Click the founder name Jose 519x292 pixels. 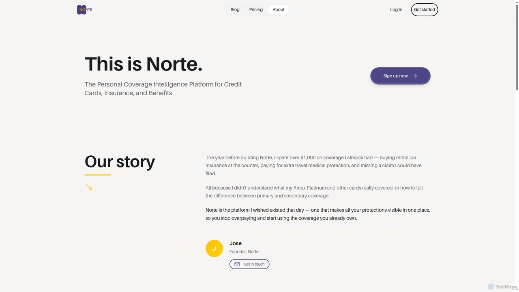(x=236, y=243)
